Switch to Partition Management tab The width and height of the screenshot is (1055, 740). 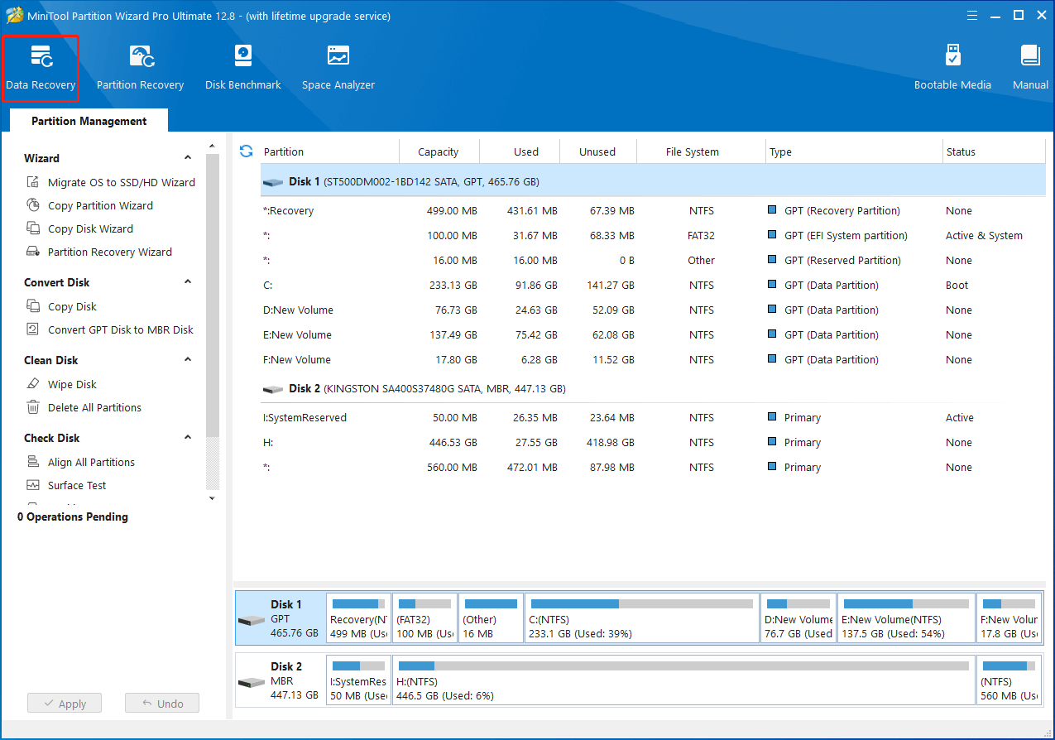(x=89, y=121)
